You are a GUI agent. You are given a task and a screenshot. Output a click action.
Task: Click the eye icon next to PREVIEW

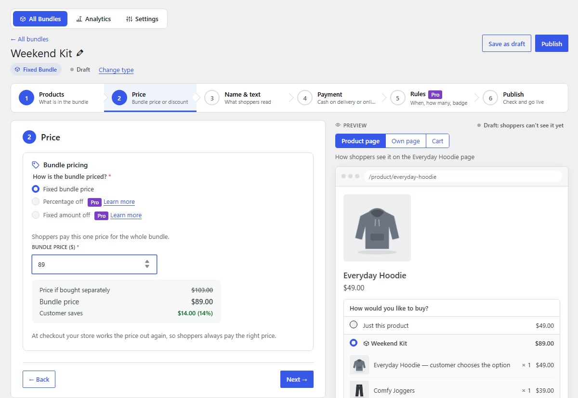[x=338, y=125]
